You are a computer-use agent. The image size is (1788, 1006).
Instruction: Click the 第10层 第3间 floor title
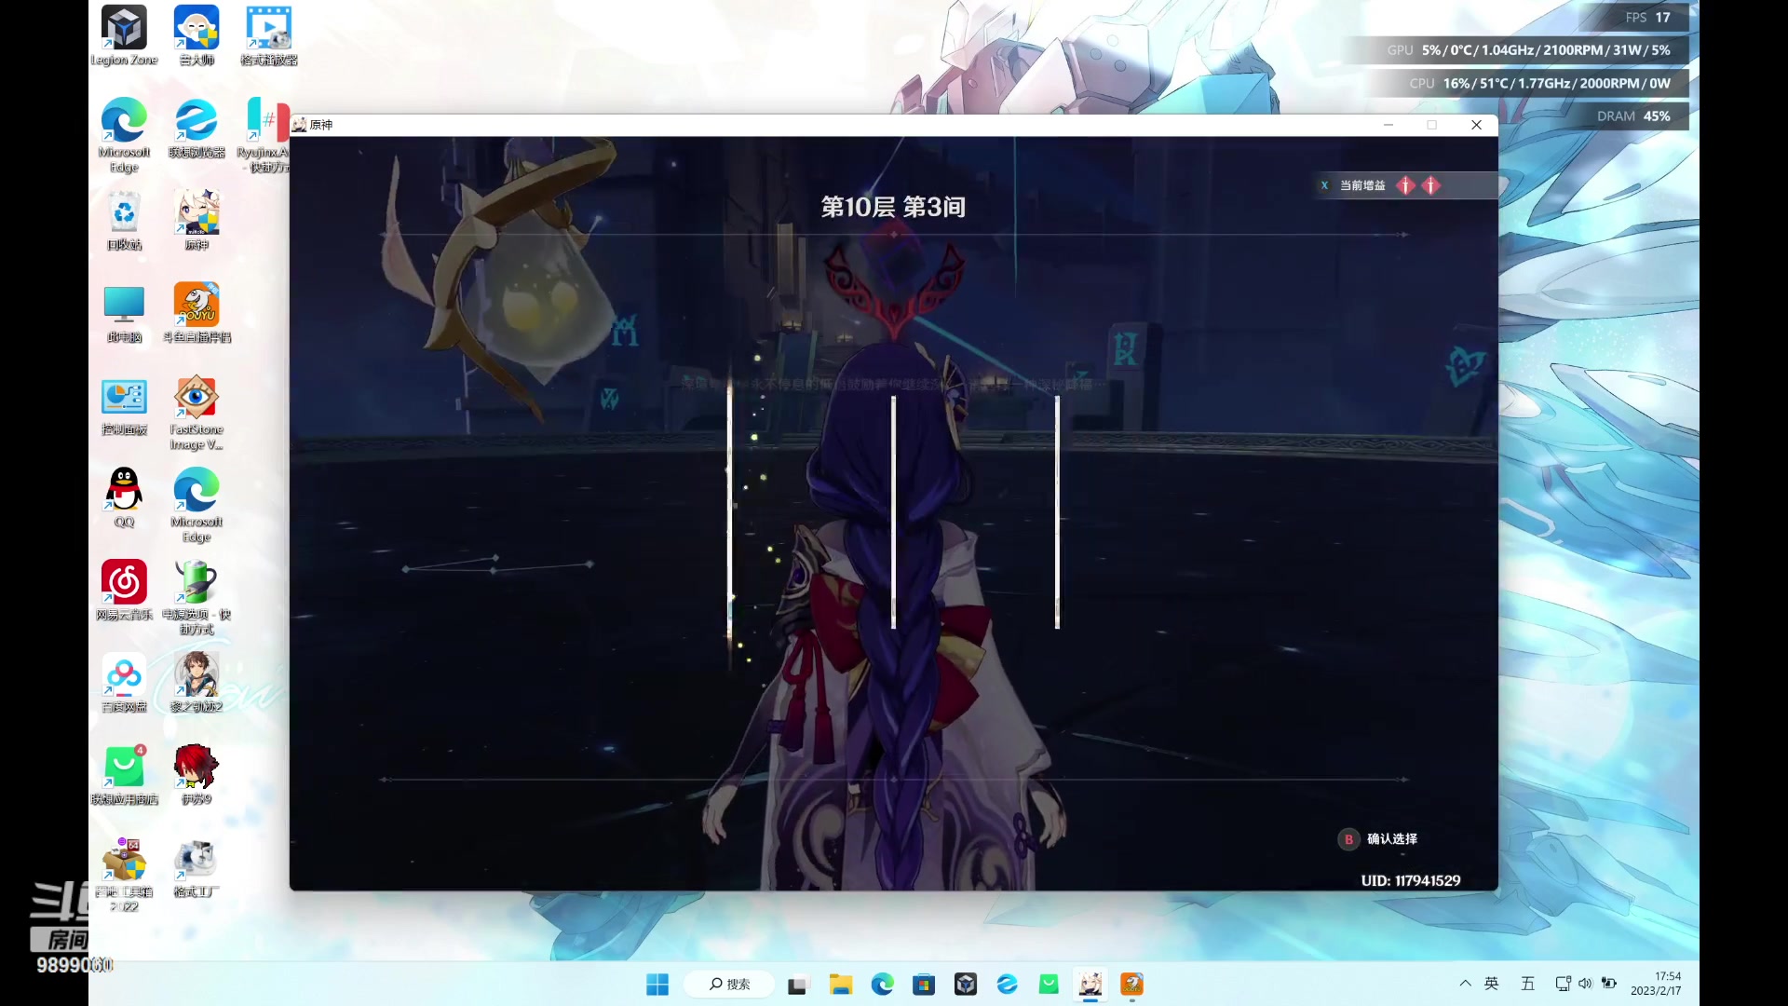[893, 207]
